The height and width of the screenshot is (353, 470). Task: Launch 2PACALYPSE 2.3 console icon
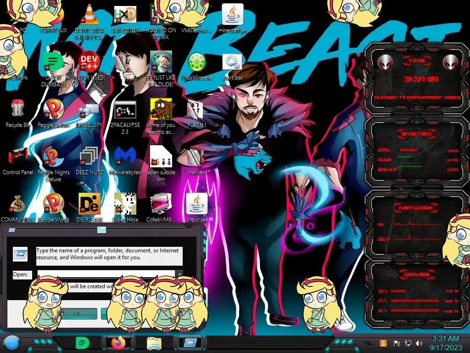125,117
